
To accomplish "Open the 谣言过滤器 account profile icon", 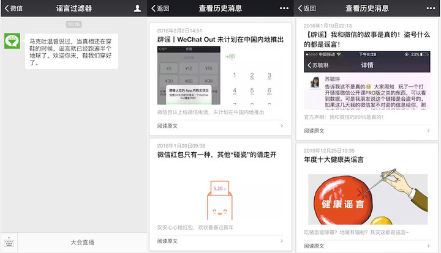I will 137,8.
